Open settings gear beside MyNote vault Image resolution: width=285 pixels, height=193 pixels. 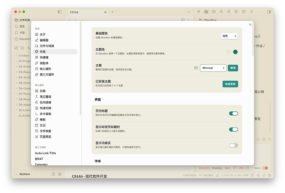[59, 174]
